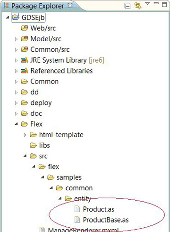
Task: Click the Referenced Libraries books icon
Action: click(25, 71)
